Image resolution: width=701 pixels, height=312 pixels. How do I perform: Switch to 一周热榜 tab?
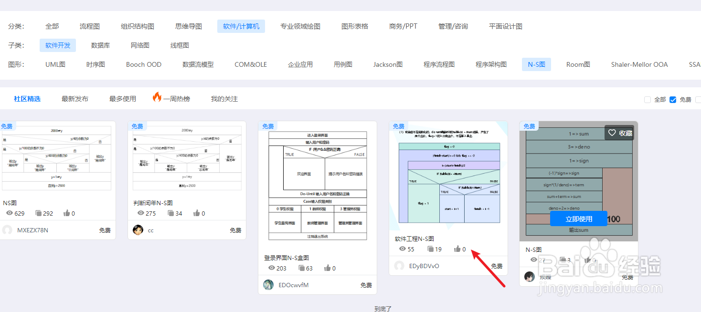177,99
